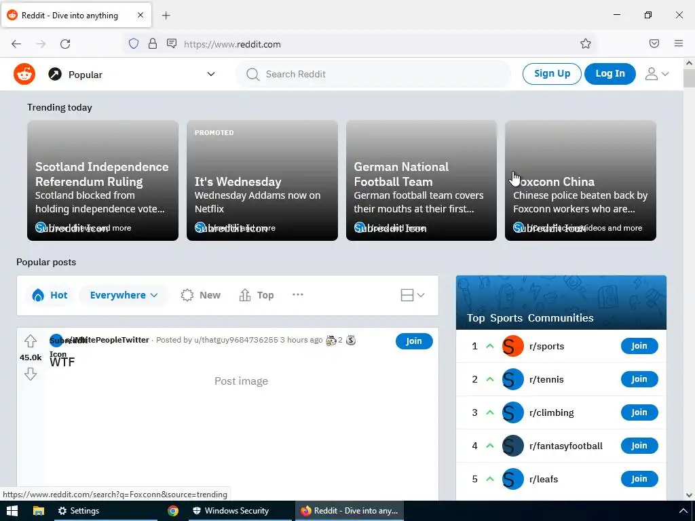Open r/WhitePeopleTwitter subreddit link
Screen dimensions: 695x521
tap(107, 340)
